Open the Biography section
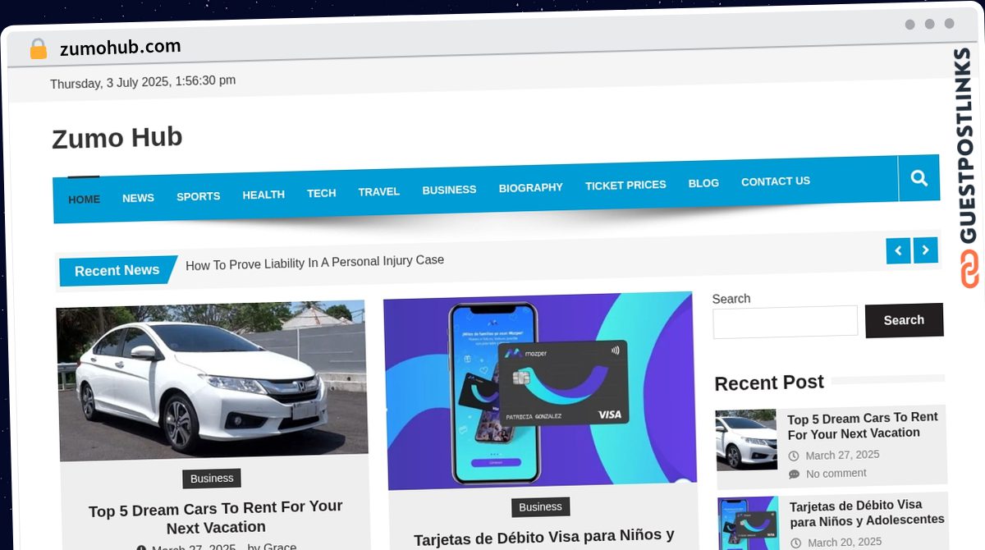The image size is (985, 550). 531,187
